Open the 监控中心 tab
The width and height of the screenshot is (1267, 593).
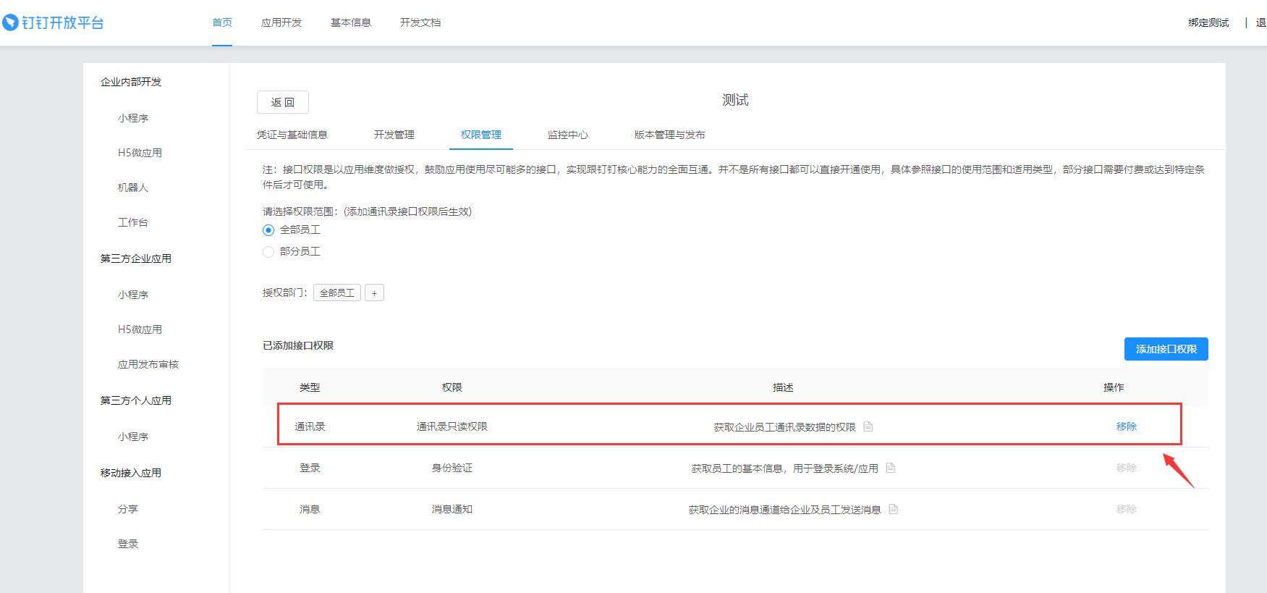click(567, 135)
